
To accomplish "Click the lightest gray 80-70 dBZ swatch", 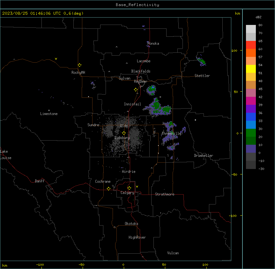I will click(251, 29).
